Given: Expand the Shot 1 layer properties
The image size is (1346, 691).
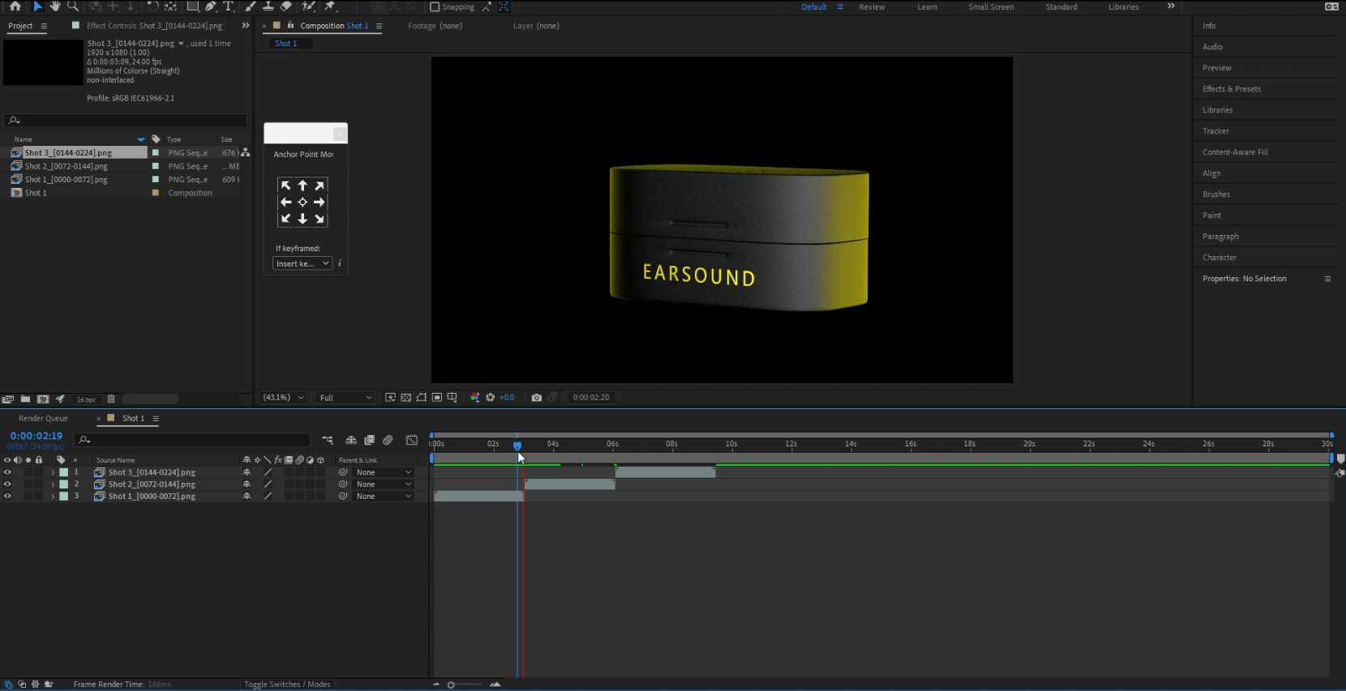Looking at the screenshot, I should pyautogui.click(x=53, y=496).
